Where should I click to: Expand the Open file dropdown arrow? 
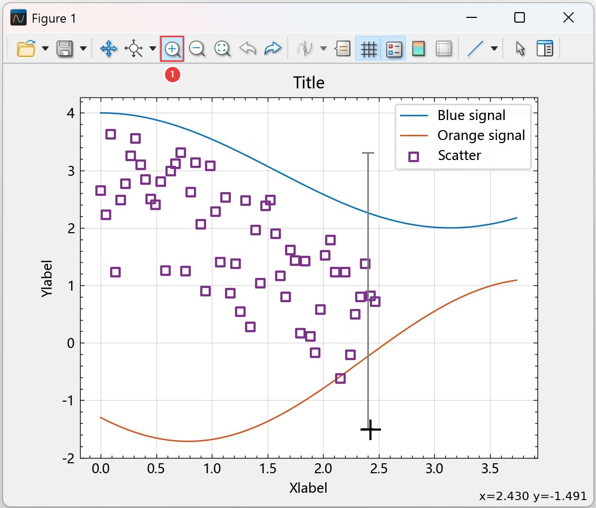[x=45, y=49]
